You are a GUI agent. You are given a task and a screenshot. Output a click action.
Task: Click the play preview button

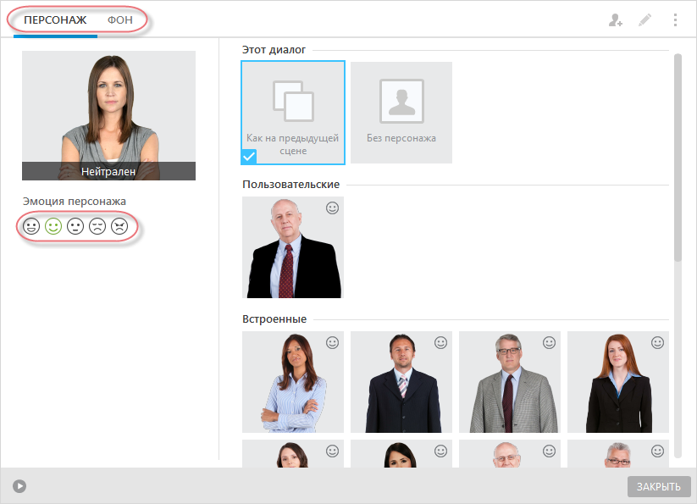pos(19,486)
